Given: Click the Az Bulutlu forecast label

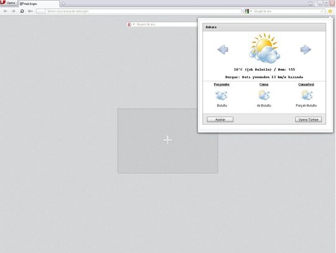Looking at the screenshot, I should [x=264, y=105].
